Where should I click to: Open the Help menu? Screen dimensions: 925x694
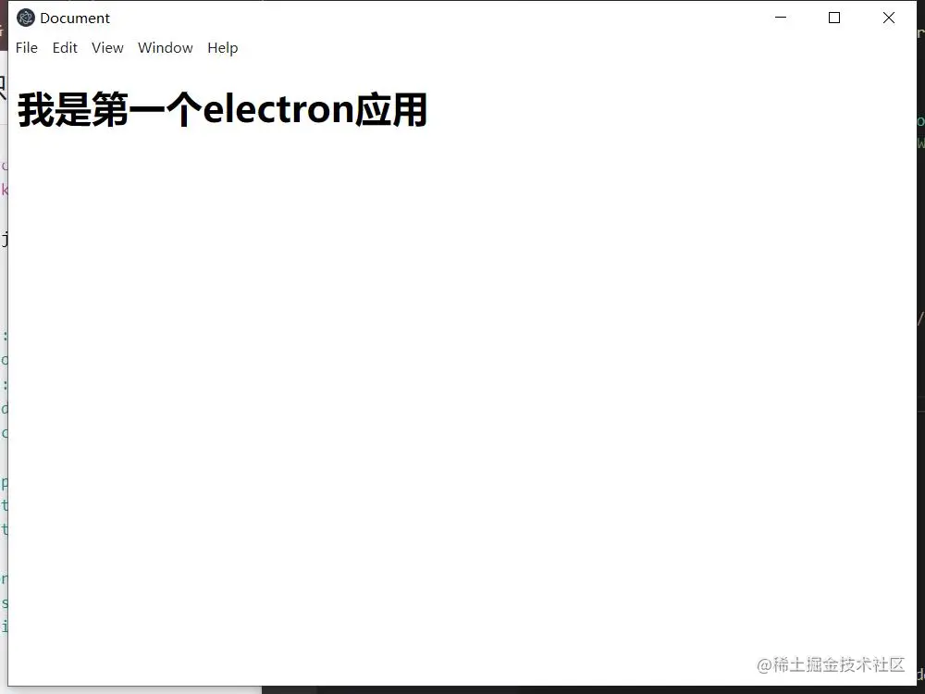(222, 48)
